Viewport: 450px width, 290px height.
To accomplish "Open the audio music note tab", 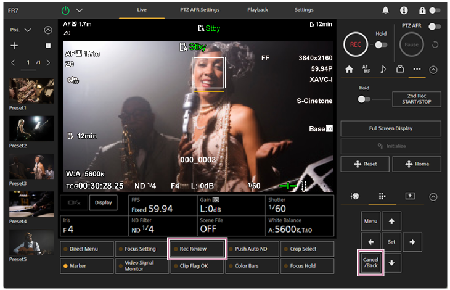I will [383, 69].
